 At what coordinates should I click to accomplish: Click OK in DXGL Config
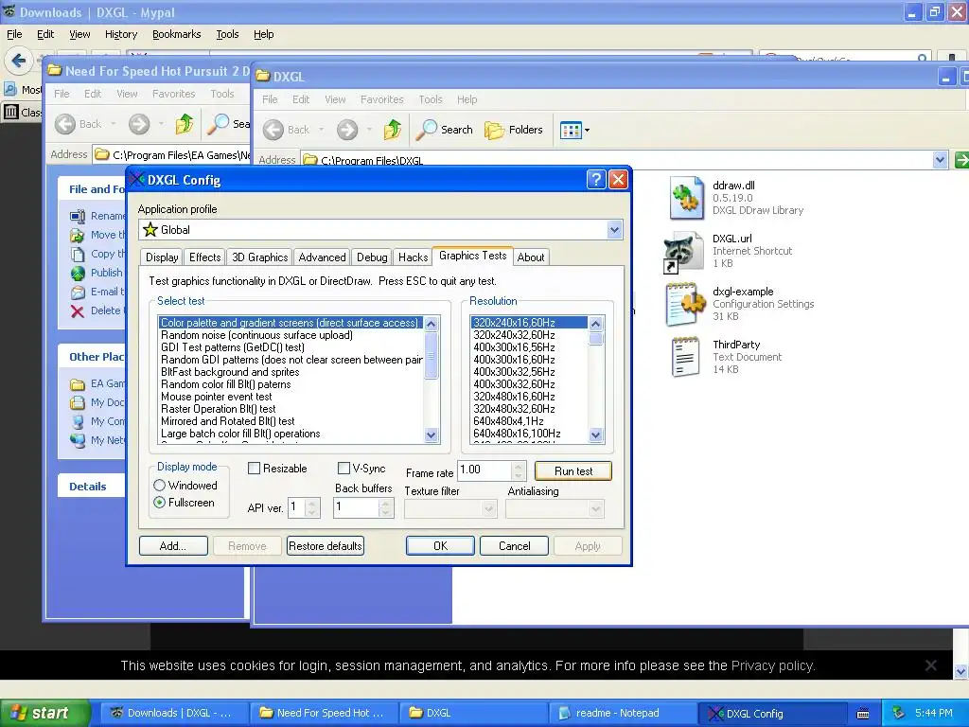(440, 546)
